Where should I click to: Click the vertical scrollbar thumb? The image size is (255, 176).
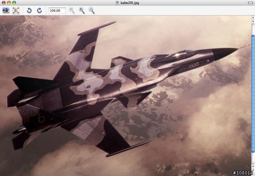tap(253, 94)
